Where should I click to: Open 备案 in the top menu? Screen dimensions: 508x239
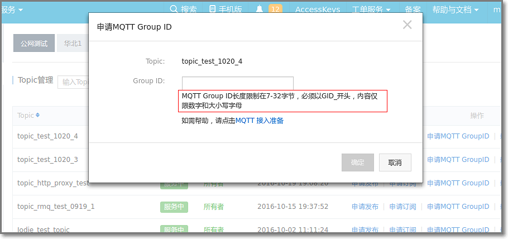pyautogui.click(x=413, y=9)
